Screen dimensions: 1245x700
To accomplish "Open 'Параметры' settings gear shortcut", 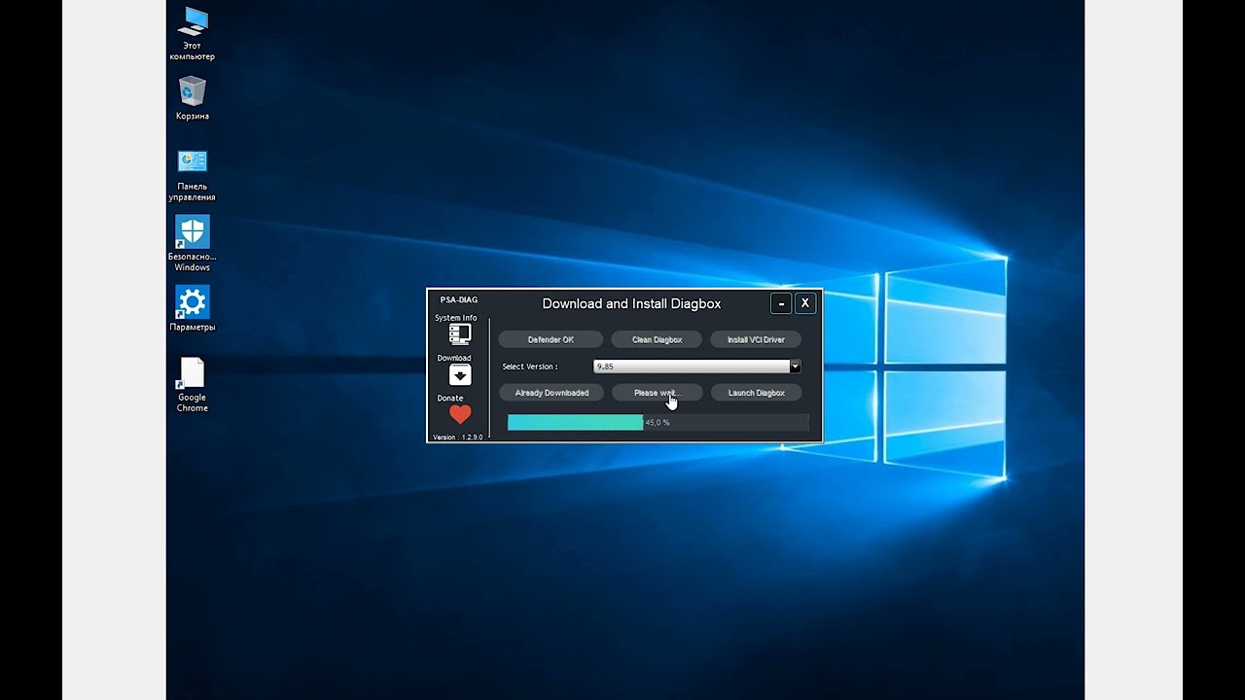I will click(x=193, y=308).
